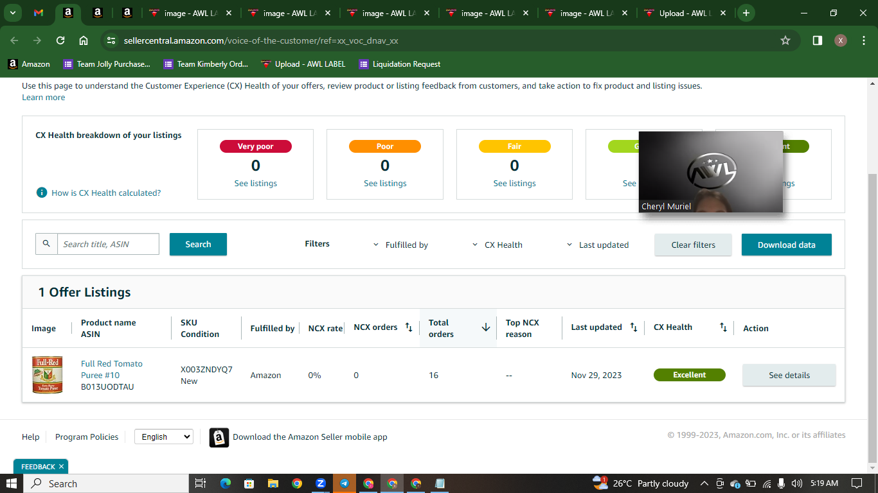
Task: Open the Chrome side panel
Action: coord(818,40)
